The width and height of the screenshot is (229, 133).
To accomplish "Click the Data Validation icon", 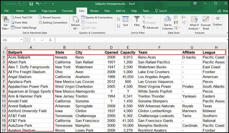I will point(176,28).
